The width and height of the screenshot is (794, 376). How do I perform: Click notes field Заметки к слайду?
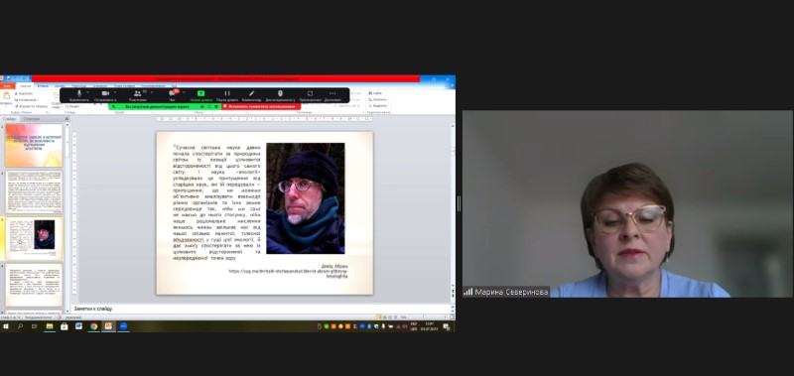click(x=261, y=309)
